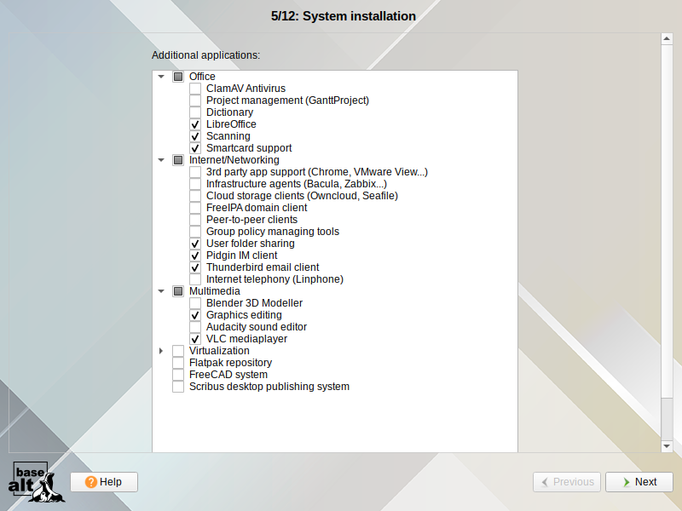Enable Scribus desktop publishing system checkbox

coord(178,387)
